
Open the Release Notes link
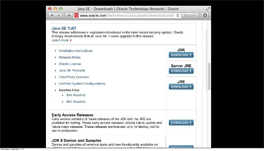[70, 57]
